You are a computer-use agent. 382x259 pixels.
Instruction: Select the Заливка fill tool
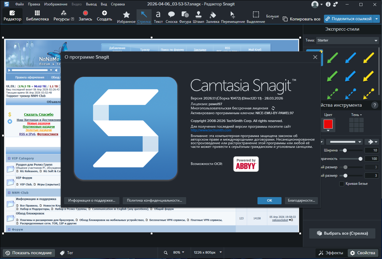(x=213, y=17)
